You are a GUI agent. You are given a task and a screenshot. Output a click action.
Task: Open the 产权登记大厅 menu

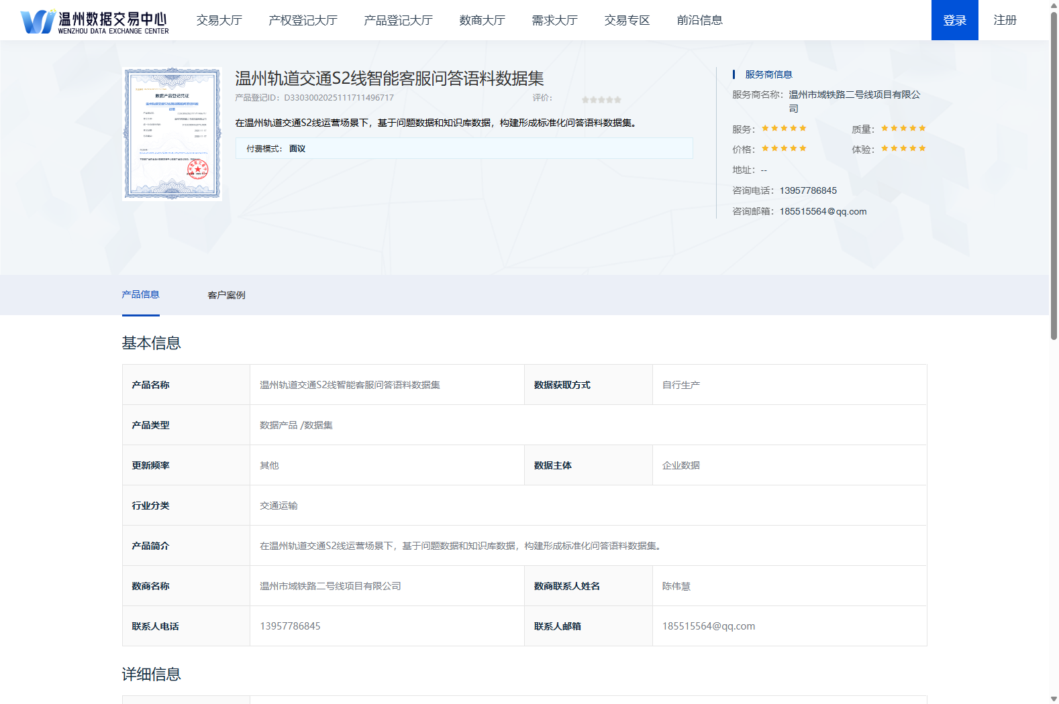point(303,20)
